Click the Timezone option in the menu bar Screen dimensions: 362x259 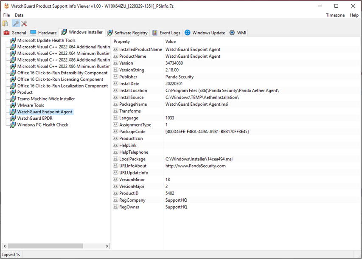coord(335,15)
